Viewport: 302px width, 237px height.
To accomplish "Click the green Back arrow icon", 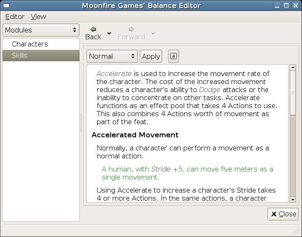I will [93, 29].
